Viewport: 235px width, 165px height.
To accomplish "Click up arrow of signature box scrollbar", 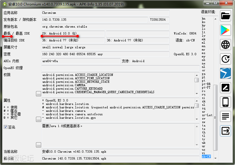I will (197, 126).
